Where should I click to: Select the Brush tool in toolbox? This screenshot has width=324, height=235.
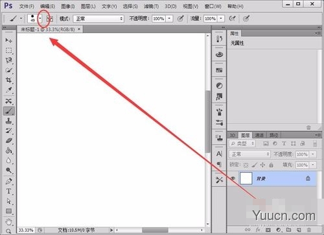click(8, 111)
